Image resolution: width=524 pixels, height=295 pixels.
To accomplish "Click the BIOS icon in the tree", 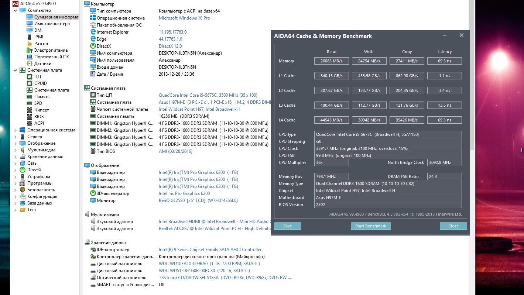I will (x=30, y=117).
